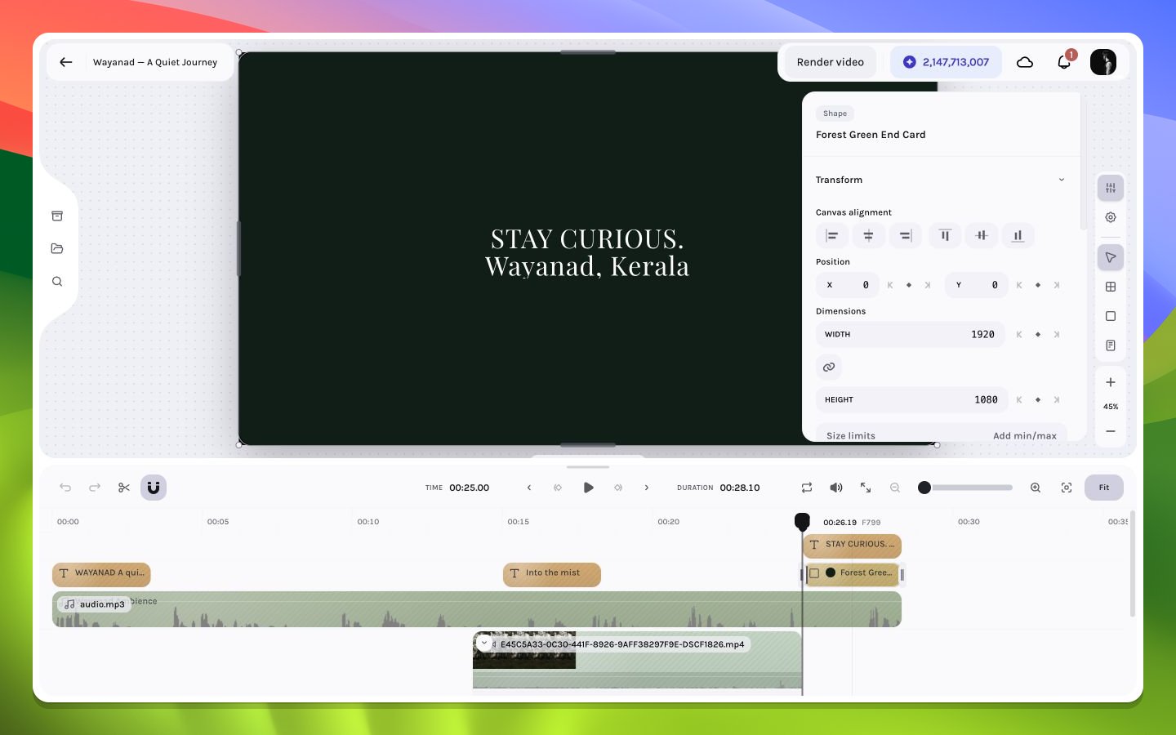Click the Y position input field
Image resolution: width=1176 pixels, height=735 pixels.
point(977,285)
